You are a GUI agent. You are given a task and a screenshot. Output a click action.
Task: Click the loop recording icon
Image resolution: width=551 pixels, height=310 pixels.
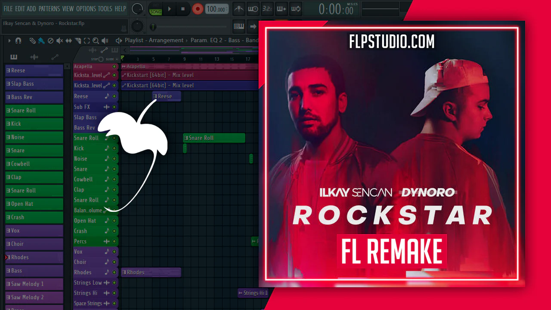click(295, 9)
